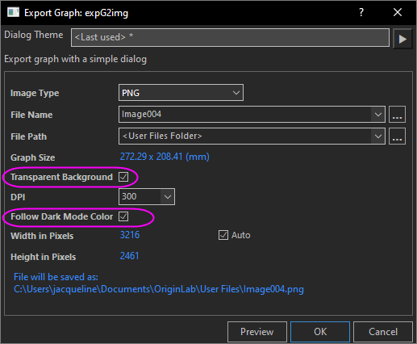Click the saved file path Image004.png text
Image resolution: width=417 pixels, height=344 pixels.
[159, 289]
